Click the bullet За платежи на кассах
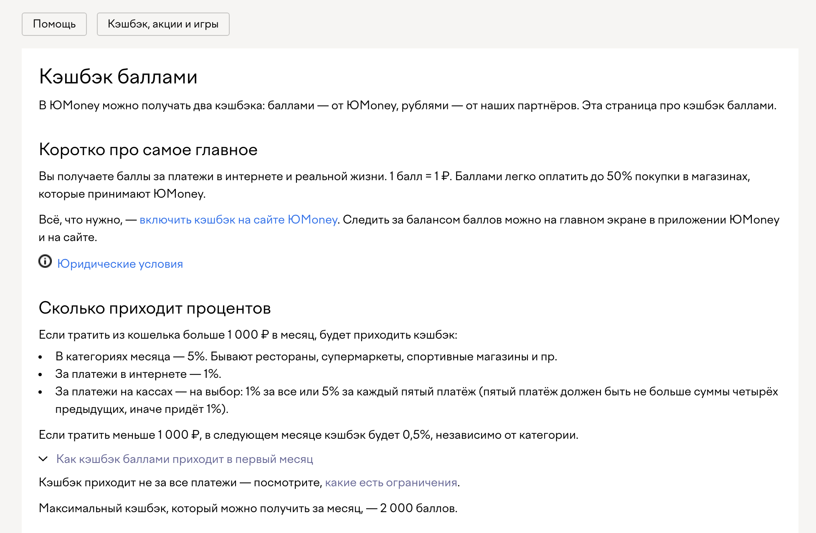 pyautogui.click(x=417, y=400)
